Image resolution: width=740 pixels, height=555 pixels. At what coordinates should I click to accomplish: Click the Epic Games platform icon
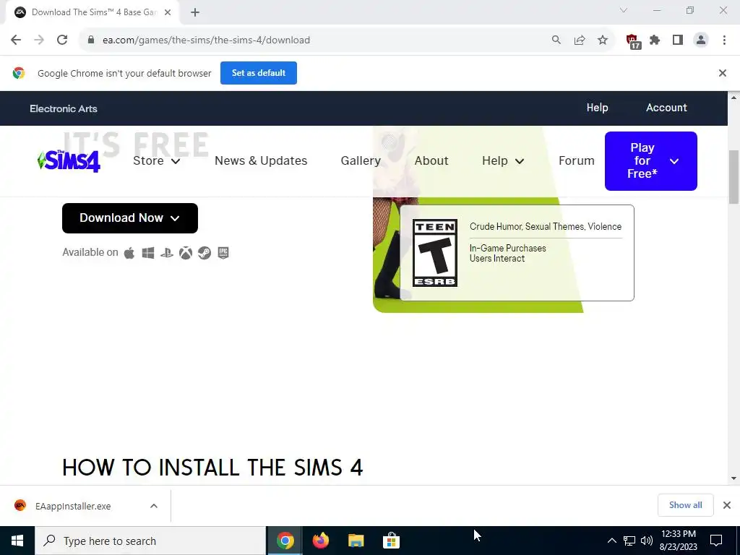[223, 252]
